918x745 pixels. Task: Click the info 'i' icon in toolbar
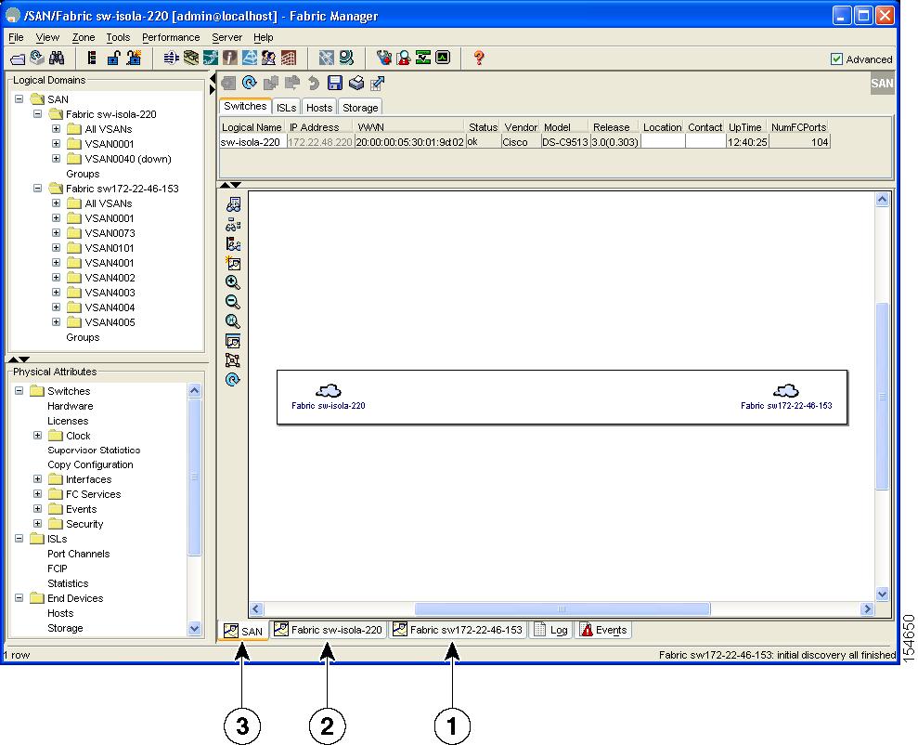[x=230, y=58]
